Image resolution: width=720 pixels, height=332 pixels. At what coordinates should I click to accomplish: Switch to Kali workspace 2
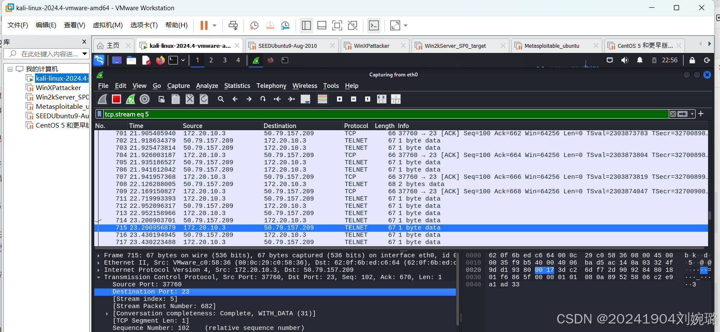coord(211,60)
